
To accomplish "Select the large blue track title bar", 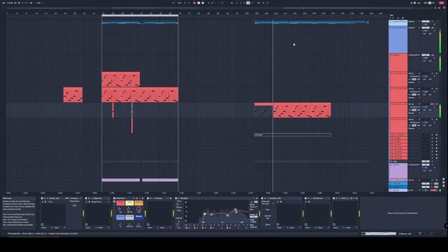I will click(x=398, y=39).
